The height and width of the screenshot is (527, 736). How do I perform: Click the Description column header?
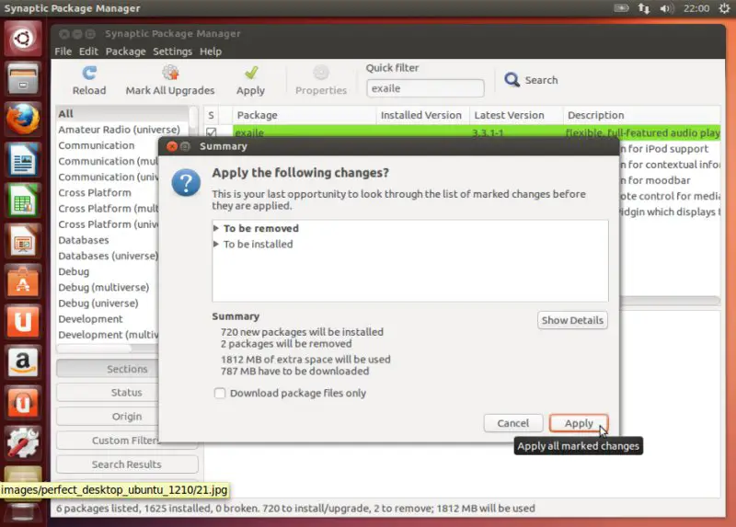(641, 115)
